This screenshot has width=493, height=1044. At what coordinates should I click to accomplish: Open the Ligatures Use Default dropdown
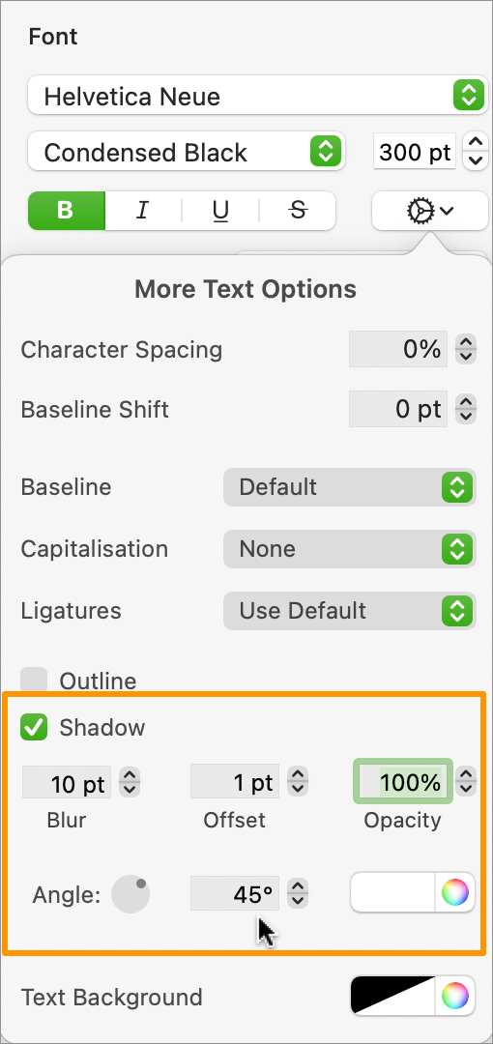point(350,611)
